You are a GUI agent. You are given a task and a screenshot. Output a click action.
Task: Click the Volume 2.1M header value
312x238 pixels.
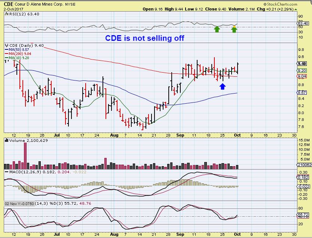pyautogui.click(x=242, y=9)
